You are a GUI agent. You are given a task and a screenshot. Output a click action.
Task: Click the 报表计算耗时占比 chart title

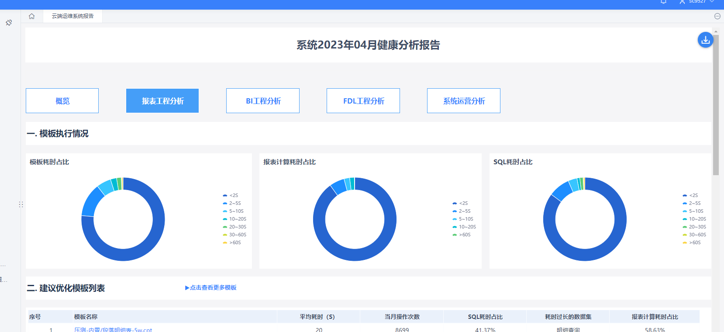pos(290,162)
